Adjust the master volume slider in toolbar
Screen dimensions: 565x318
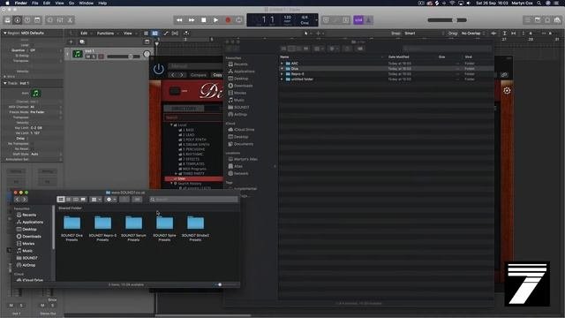click(447, 20)
